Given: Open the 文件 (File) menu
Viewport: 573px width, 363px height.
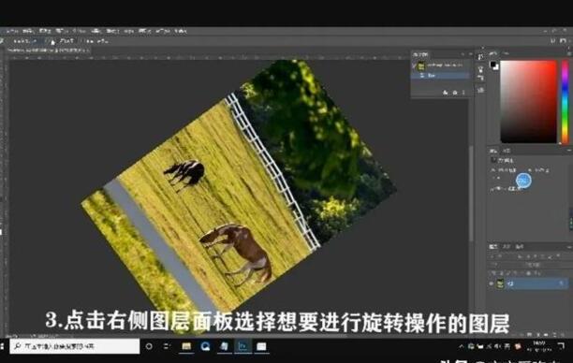Looking at the screenshot, I should (x=11, y=32).
